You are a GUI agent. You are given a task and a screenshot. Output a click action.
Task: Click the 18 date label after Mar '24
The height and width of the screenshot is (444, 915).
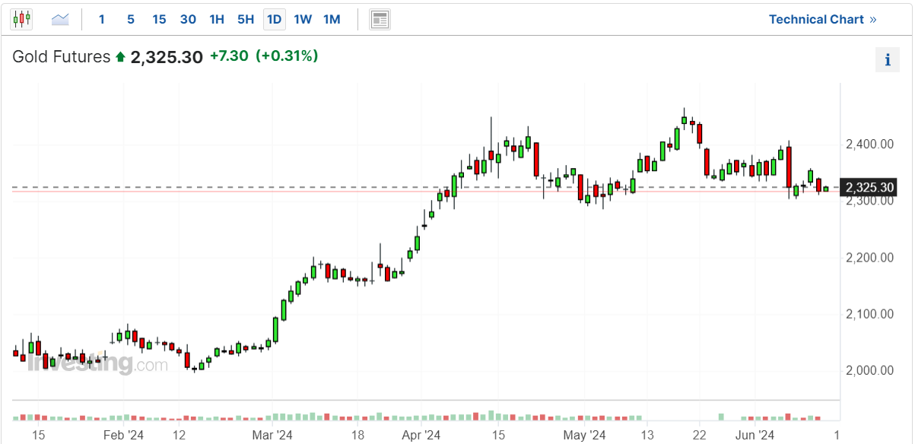pyautogui.click(x=357, y=435)
